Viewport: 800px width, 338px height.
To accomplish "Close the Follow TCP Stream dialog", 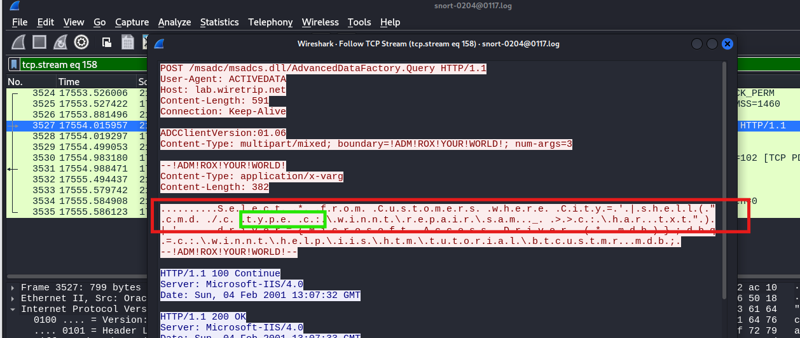I will 728,44.
